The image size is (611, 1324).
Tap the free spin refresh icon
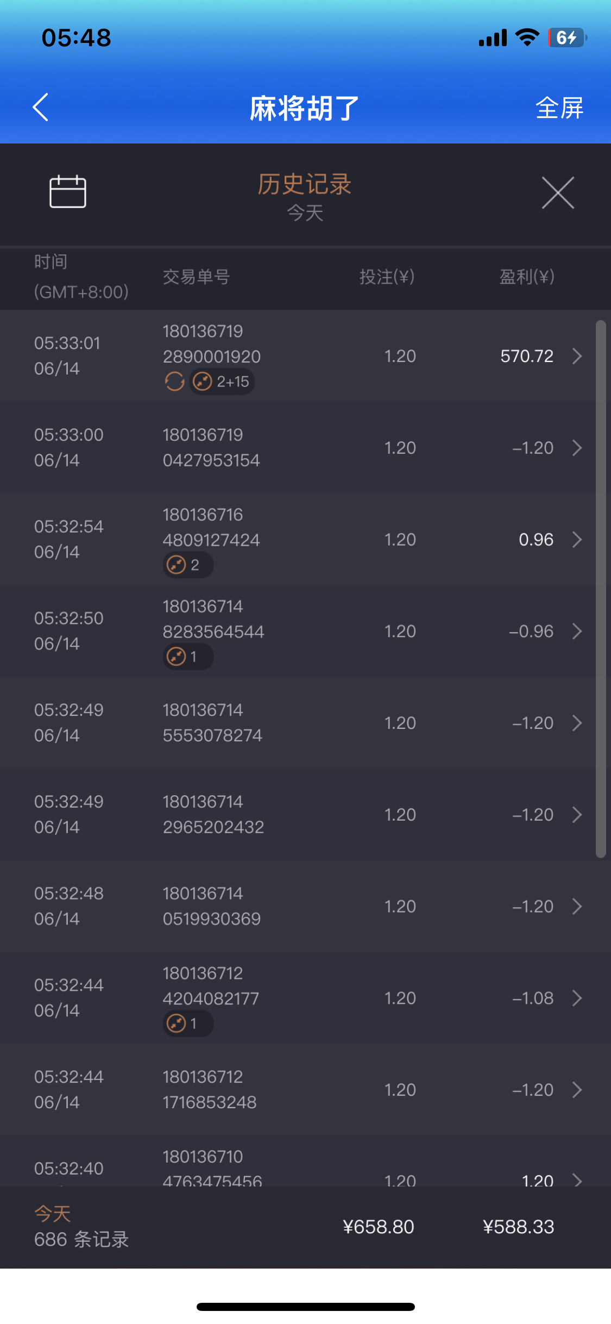click(174, 382)
